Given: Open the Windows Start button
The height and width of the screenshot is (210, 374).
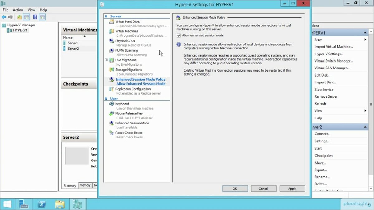Looking at the screenshot, I should [7, 204].
